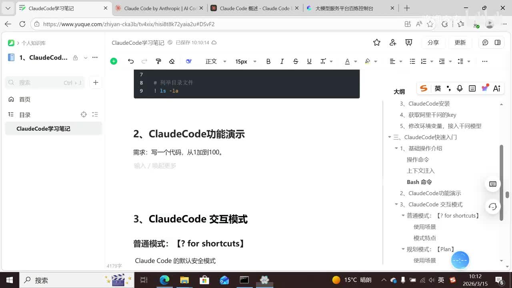Locate current document with the target icon
The image size is (512, 288).
pyautogui.click(x=84, y=114)
